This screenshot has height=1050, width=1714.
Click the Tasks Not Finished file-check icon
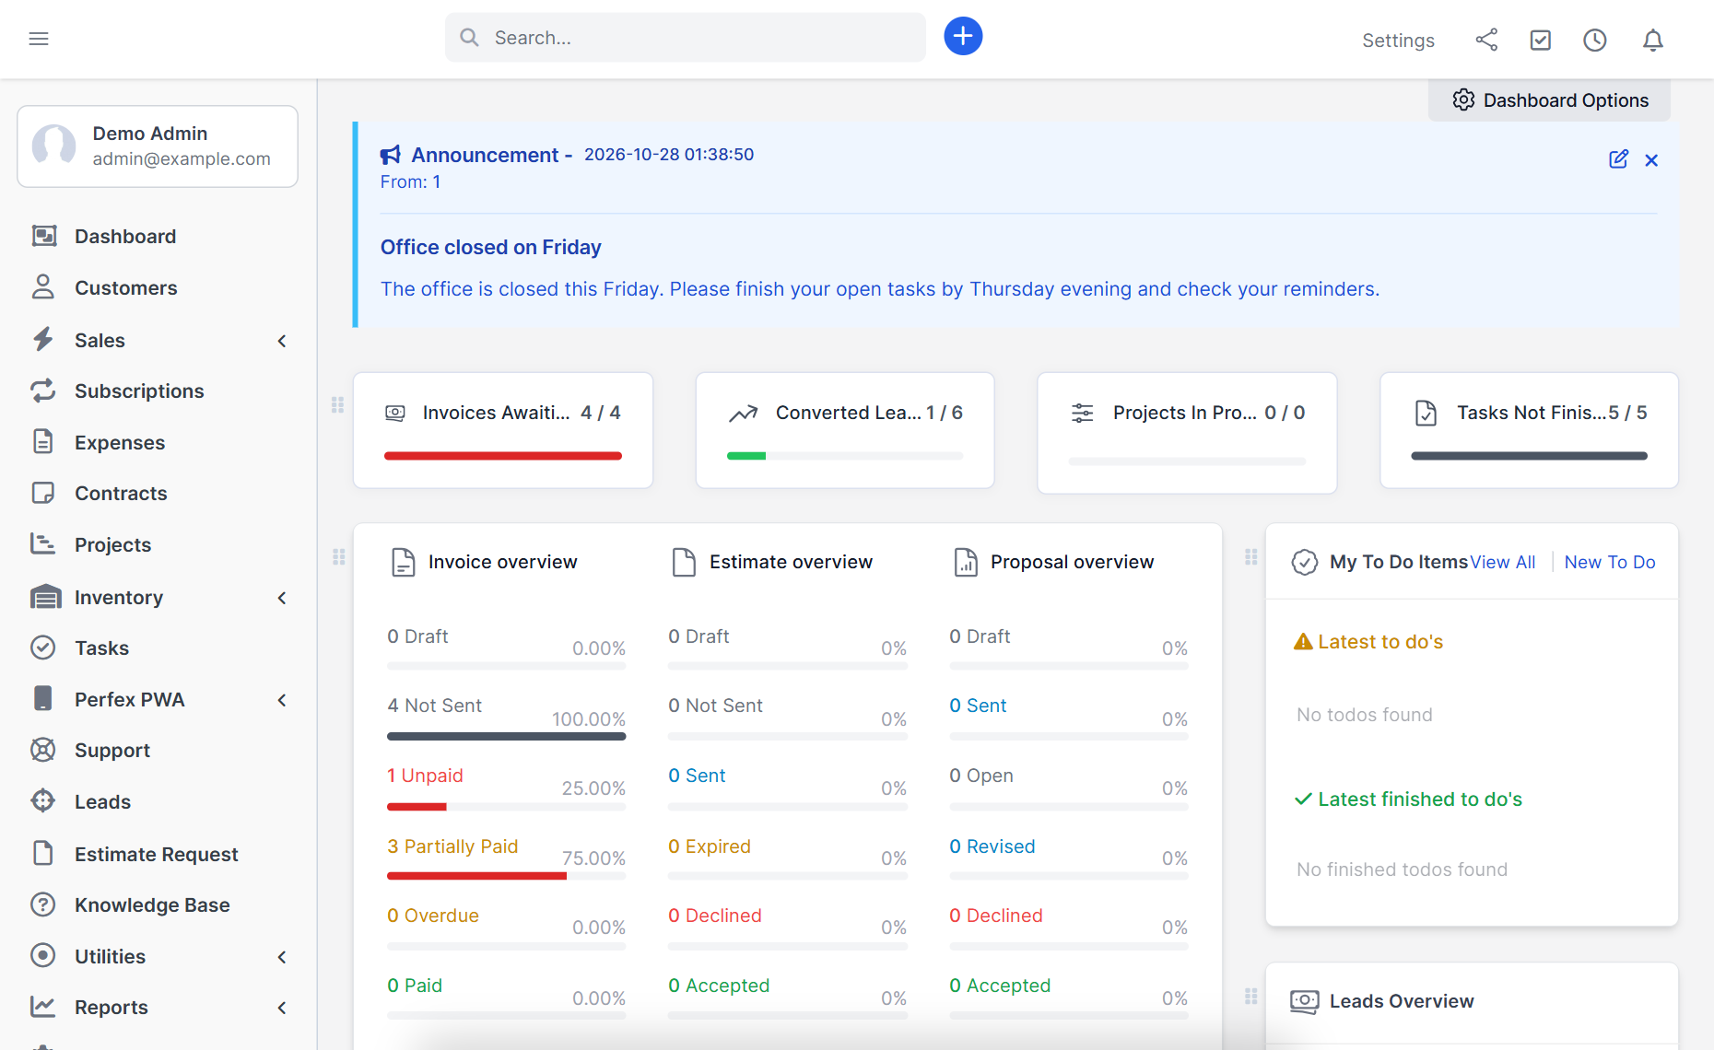coord(1426,413)
